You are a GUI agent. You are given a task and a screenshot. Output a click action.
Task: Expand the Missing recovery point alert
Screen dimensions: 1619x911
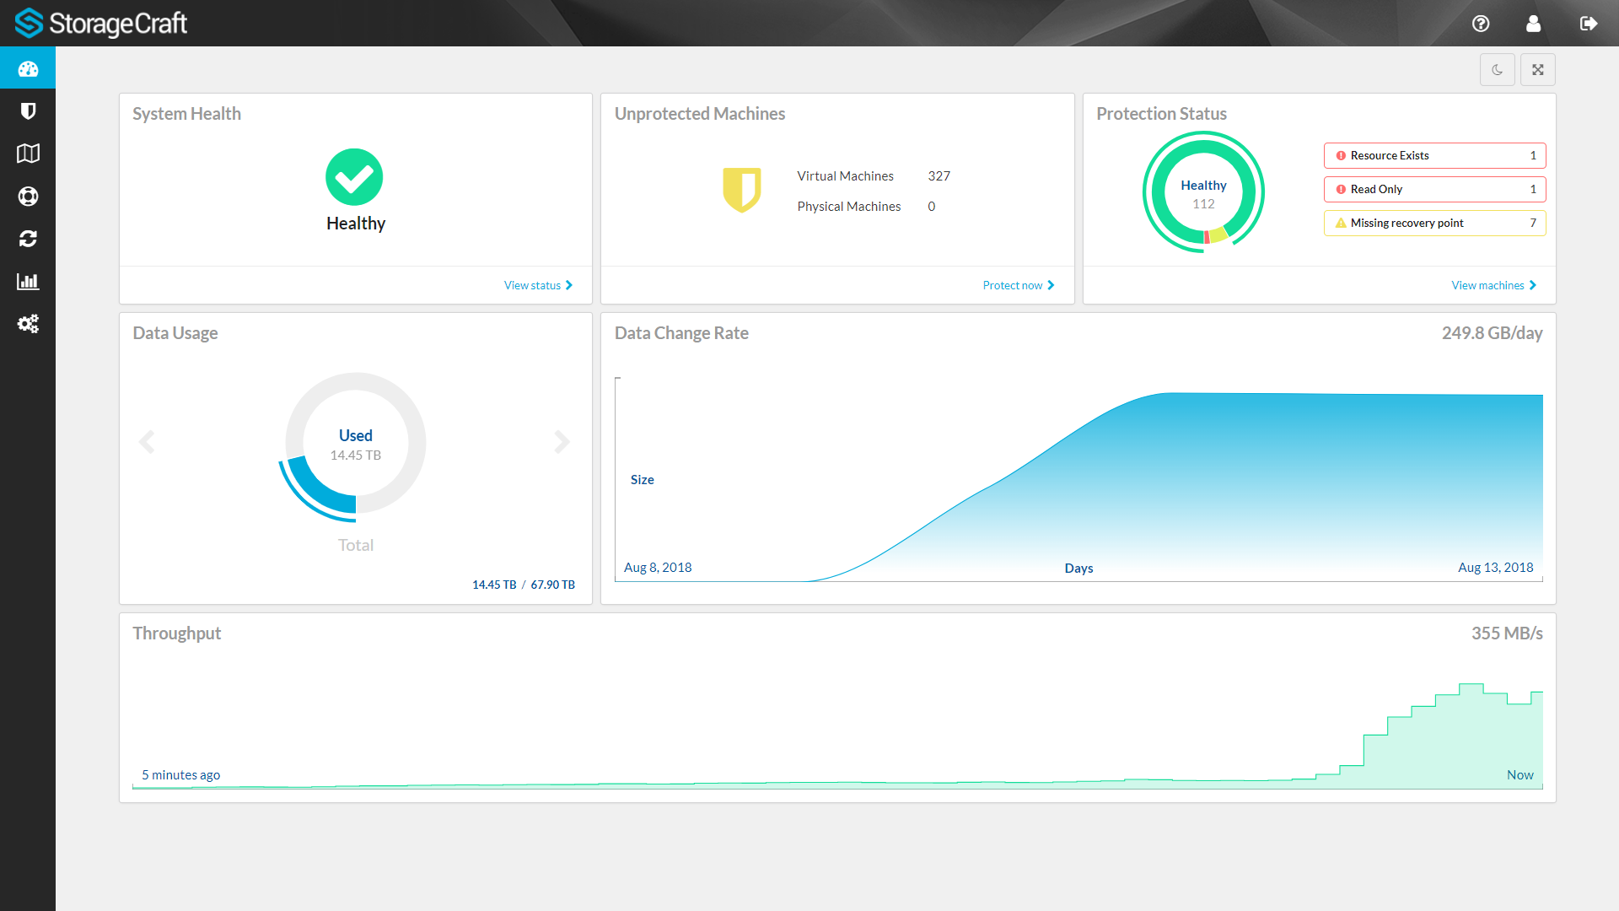[1434, 223]
